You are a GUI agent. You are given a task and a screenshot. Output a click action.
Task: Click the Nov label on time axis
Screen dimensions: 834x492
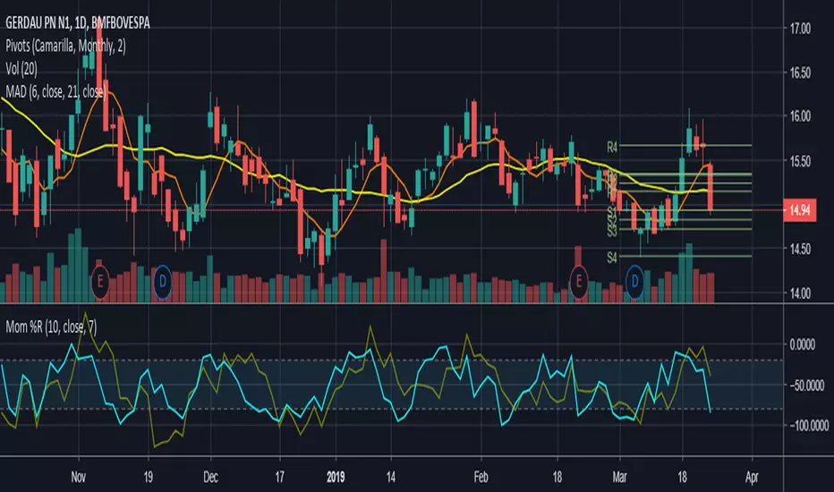point(79,477)
